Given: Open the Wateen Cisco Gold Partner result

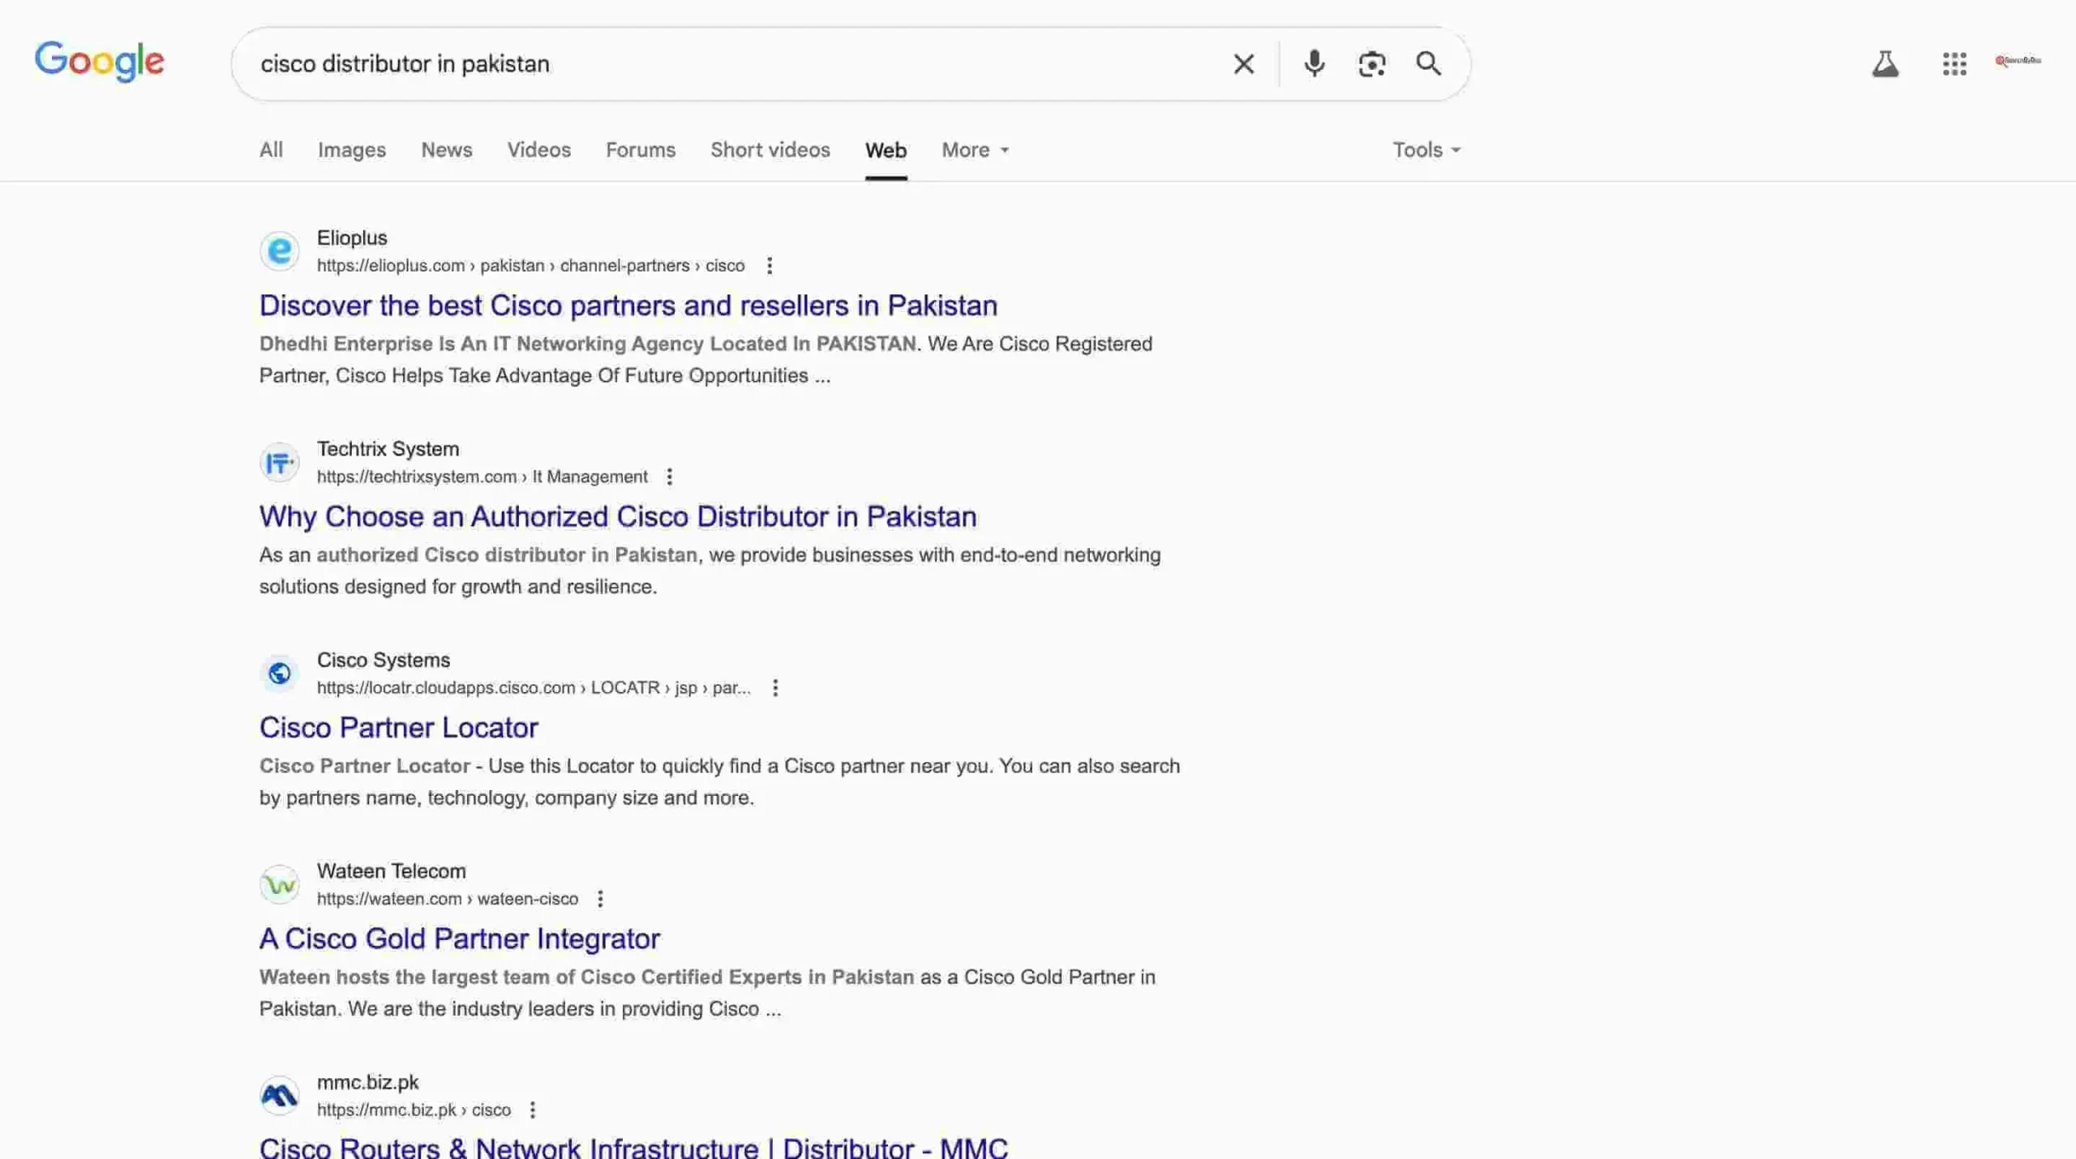Looking at the screenshot, I should (459, 938).
